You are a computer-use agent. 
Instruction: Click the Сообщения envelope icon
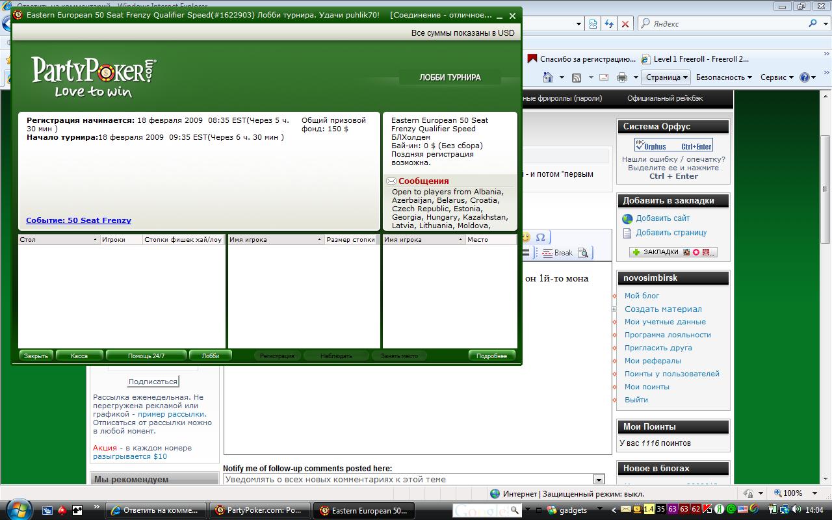(x=391, y=181)
